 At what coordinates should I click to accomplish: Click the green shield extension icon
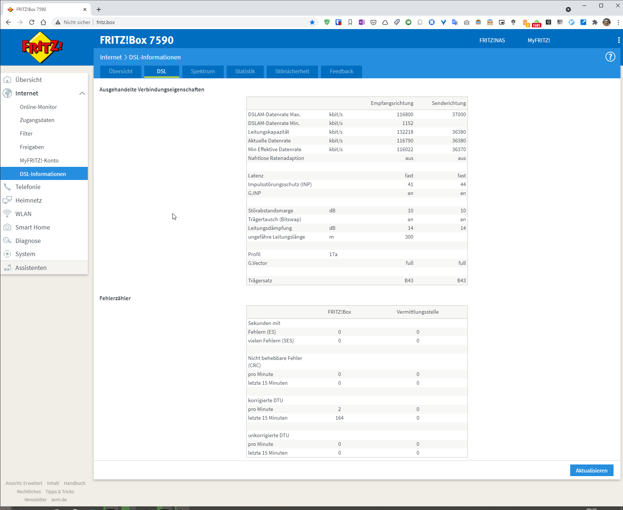point(327,22)
